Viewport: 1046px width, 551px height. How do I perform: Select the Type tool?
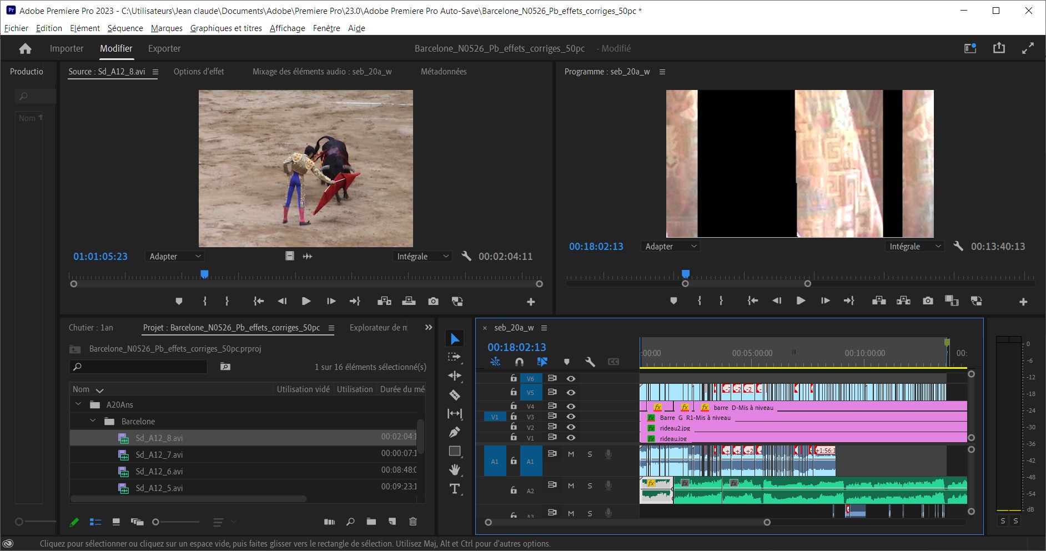click(455, 489)
